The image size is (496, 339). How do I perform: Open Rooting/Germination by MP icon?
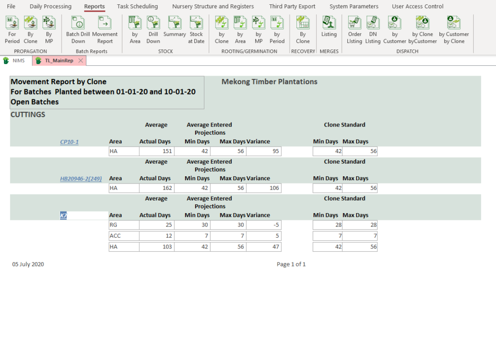click(259, 23)
